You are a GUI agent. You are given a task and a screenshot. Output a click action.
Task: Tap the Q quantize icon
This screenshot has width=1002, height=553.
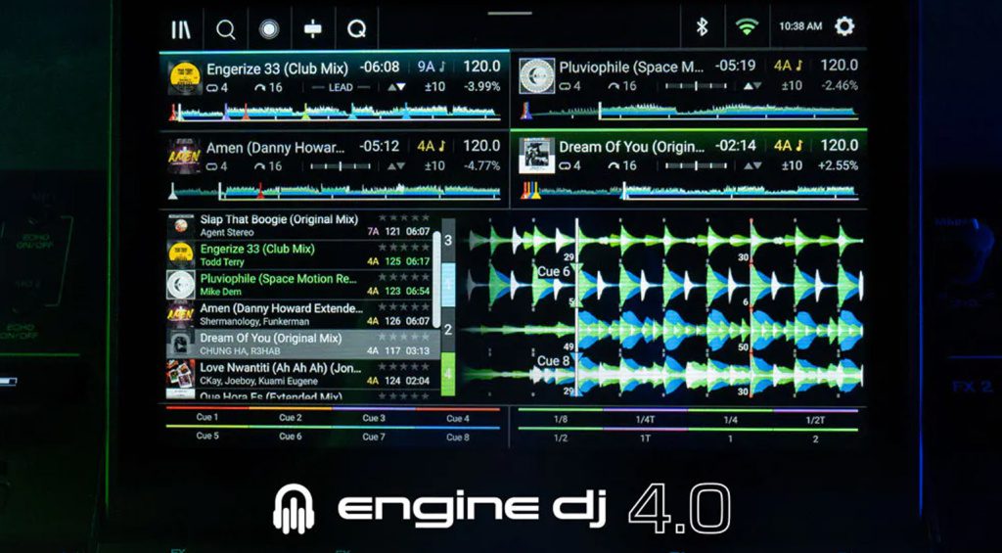[x=357, y=28]
